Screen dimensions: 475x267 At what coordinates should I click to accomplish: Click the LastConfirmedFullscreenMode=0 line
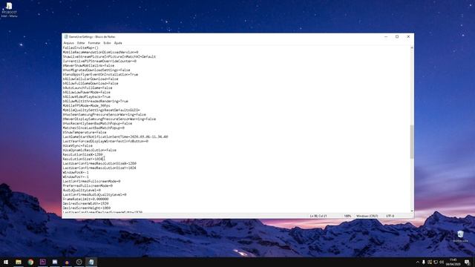coord(91,181)
